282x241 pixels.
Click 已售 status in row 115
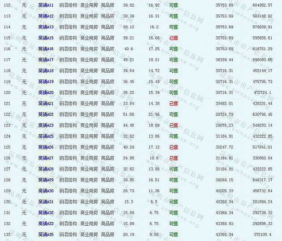tap(173, 38)
